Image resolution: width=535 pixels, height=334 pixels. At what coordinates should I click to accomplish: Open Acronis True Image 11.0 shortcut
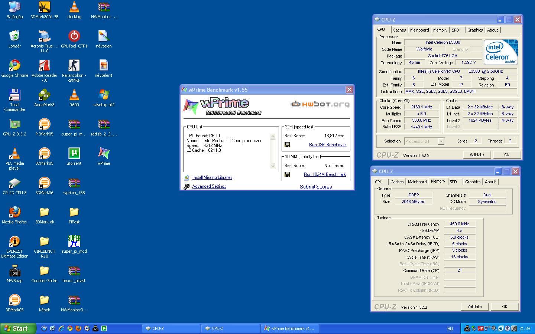click(44, 36)
